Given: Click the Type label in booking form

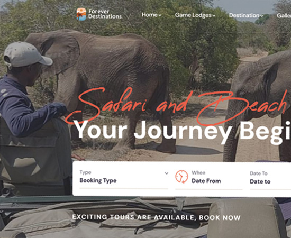Looking at the screenshot, I should pyautogui.click(x=85, y=172).
